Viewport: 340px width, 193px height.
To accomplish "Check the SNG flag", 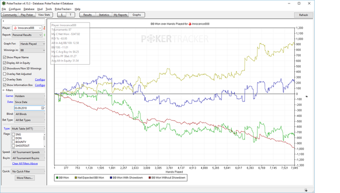I will click(14, 135).
